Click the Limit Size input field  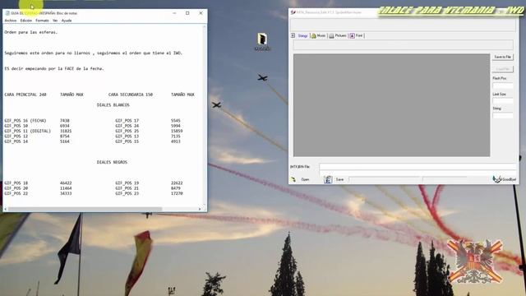pos(502,100)
